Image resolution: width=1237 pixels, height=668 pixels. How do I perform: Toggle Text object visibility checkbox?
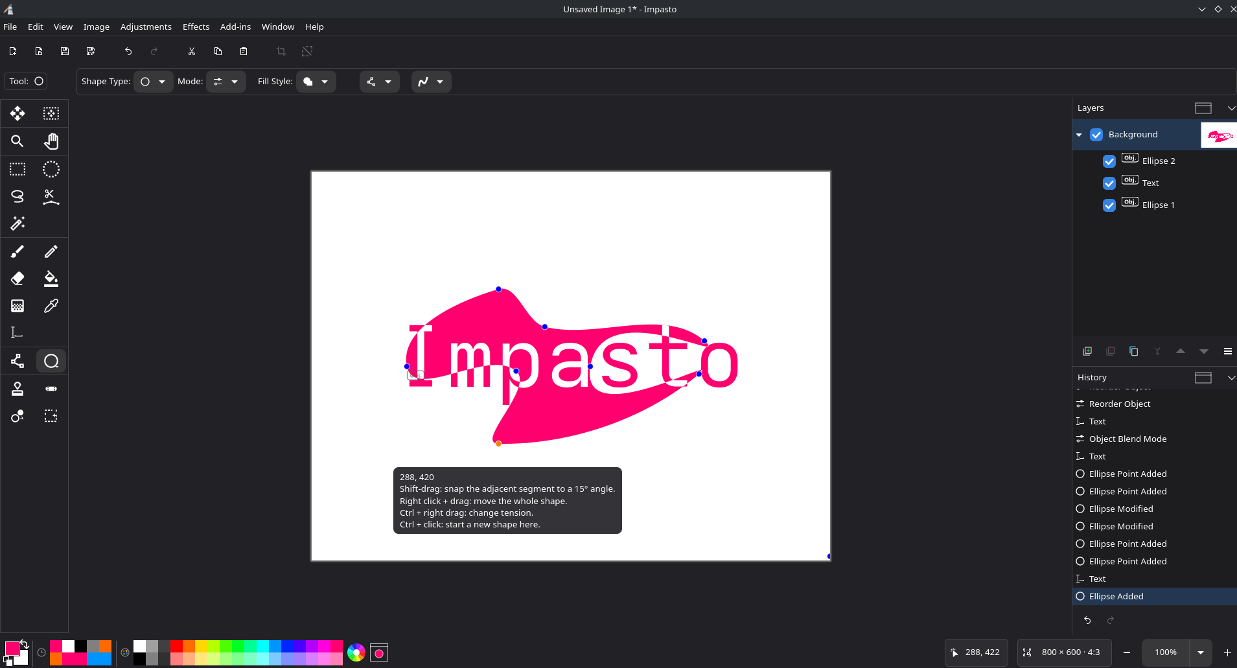coord(1109,183)
